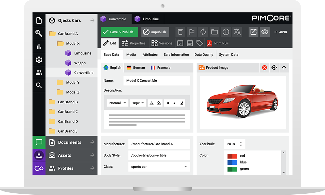Image resolution: width=325 pixels, height=195 pixels.
Task: Select the German language tab
Action: pos(136,67)
